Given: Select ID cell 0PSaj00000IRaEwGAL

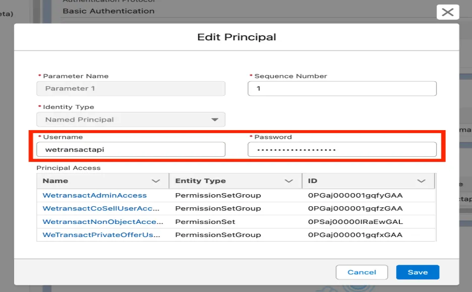Looking at the screenshot, I should (x=355, y=221).
